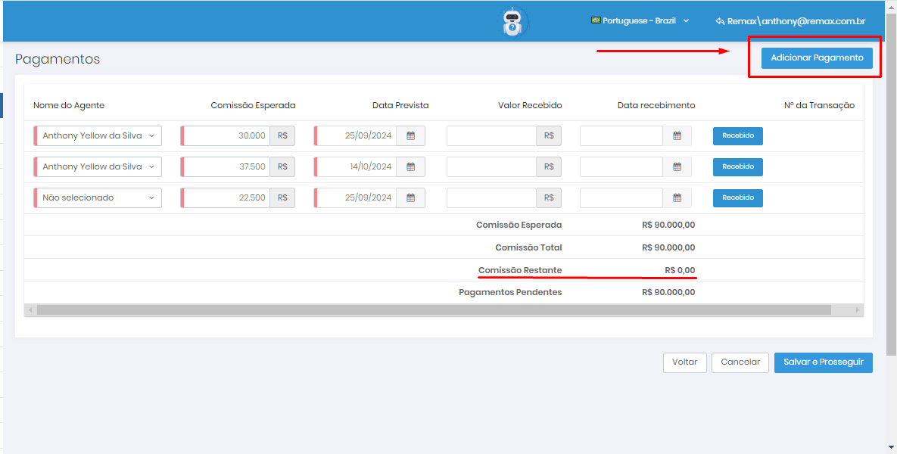
Task: Click the Brazil flag icon
Action: click(596, 20)
